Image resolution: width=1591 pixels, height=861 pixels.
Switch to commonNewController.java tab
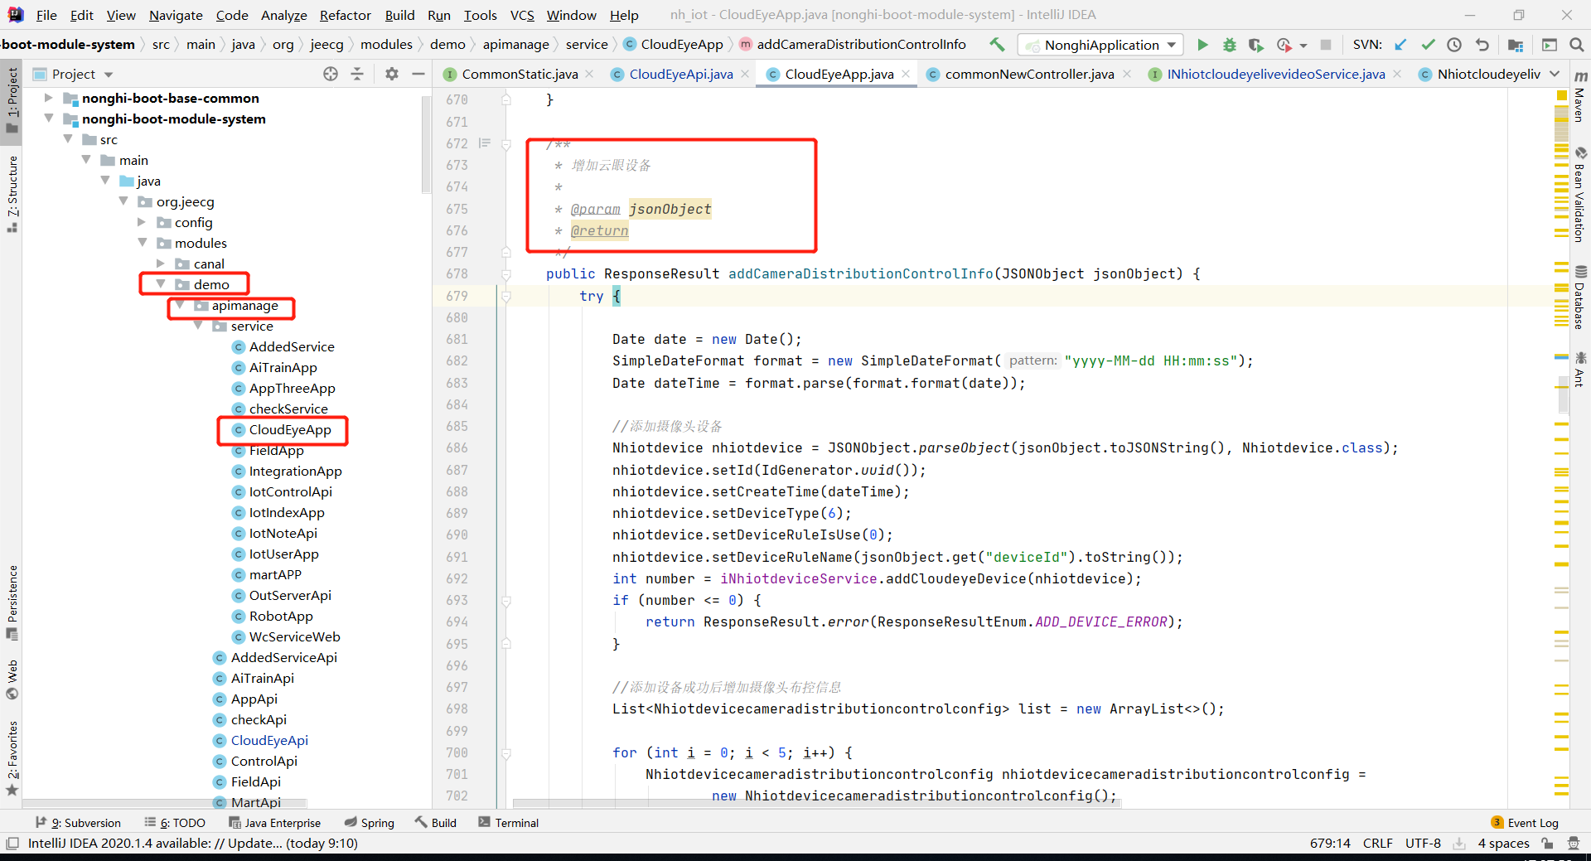point(1028,74)
